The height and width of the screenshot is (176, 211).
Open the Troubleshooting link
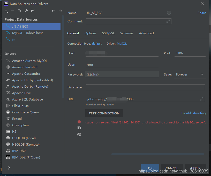click(x=193, y=113)
